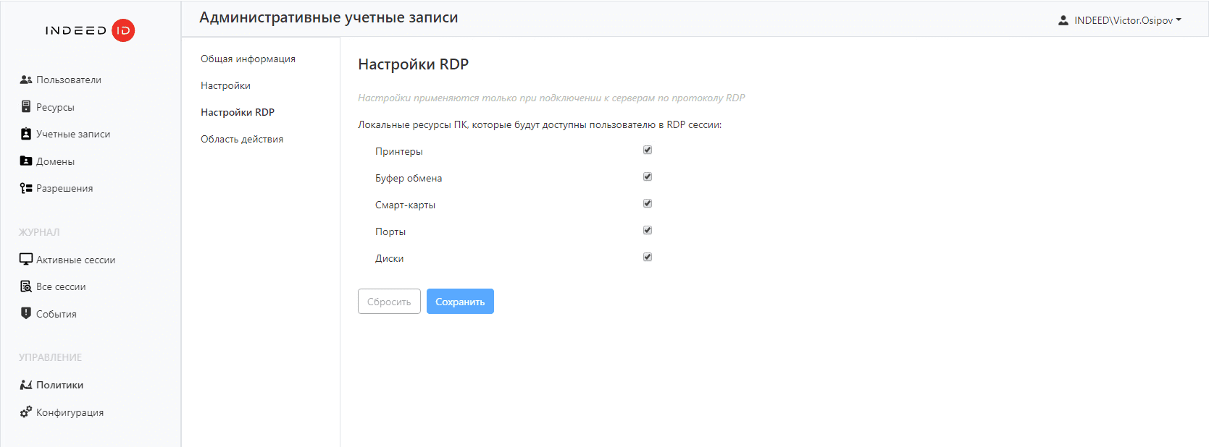Click the Events shield icon
The height and width of the screenshot is (447, 1209).
tap(26, 314)
